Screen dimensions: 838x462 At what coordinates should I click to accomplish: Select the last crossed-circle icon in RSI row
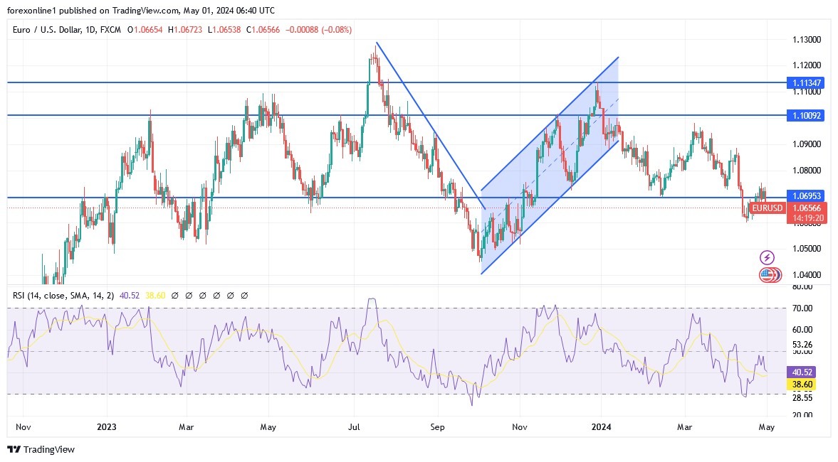tap(246, 295)
